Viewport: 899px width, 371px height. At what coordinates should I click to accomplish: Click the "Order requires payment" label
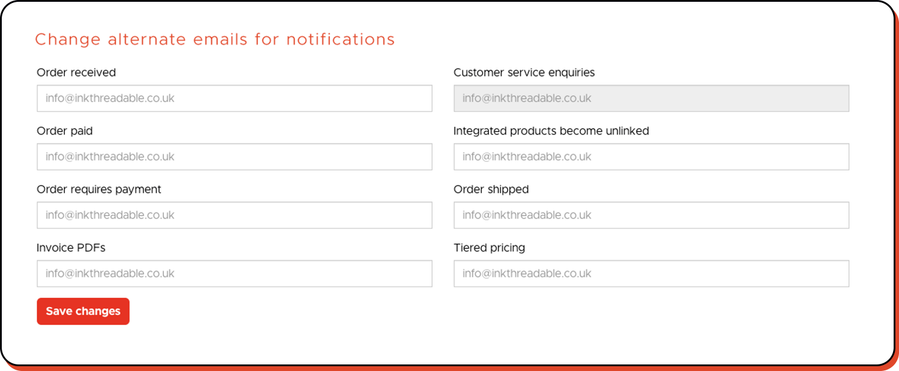point(99,189)
